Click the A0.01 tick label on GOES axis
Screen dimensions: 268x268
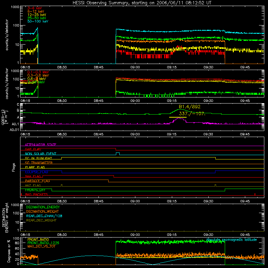14,130
